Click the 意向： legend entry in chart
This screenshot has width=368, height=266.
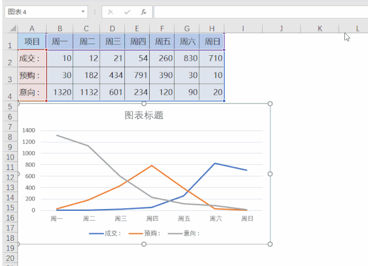pyautogui.click(x=184, y=233)
